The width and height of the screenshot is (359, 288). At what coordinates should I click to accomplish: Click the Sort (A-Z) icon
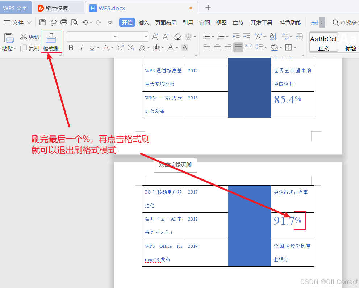273,37
